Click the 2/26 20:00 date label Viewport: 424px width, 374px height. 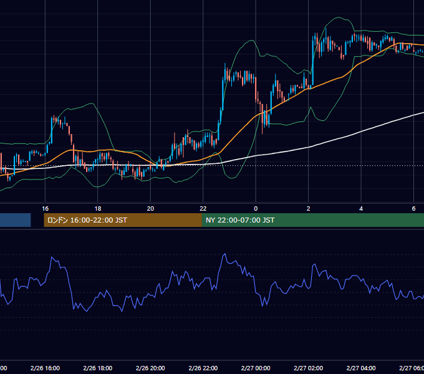click(x=150, y=368)
